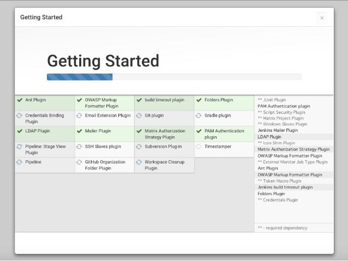Click the spinning refresh icon beside Git plugin
Image resolution: width=348 pixels, height=261 pixels.
139,116
